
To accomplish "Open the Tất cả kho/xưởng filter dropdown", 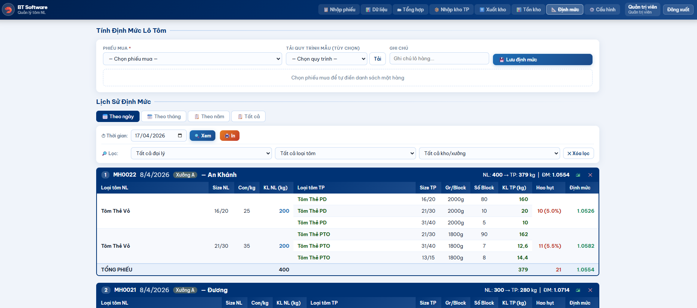I will click(x=489, y=153).
